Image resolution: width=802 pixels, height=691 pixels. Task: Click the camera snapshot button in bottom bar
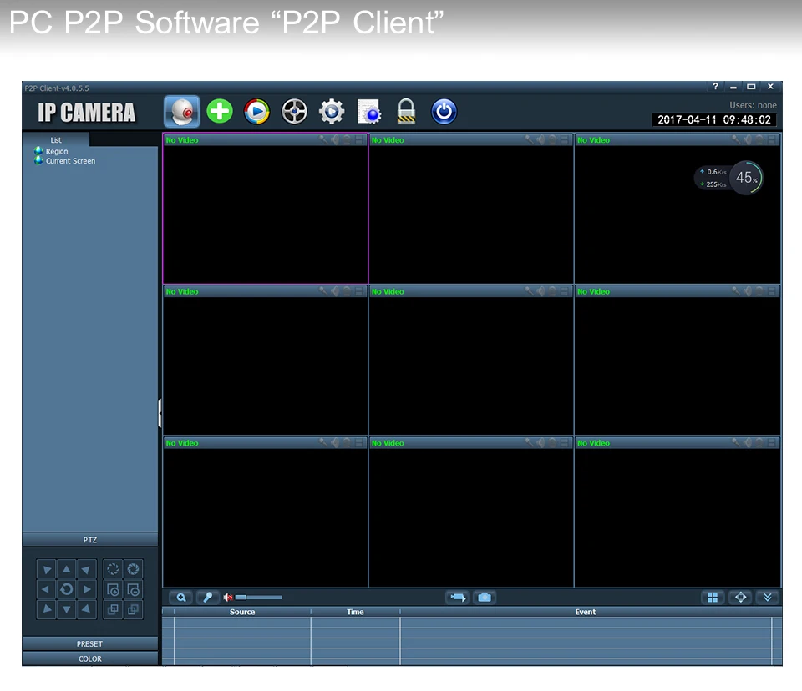(x=485, y=597)
